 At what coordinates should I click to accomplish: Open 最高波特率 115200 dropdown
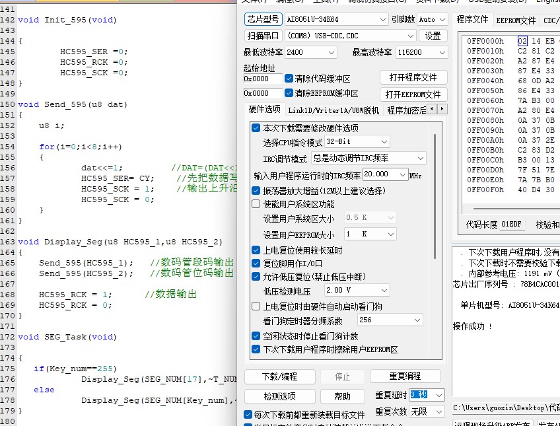coord(421,52)
